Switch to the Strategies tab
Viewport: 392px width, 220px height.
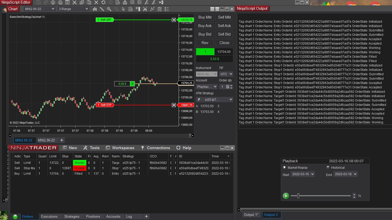pyautogui.click(x=72, y=217)
